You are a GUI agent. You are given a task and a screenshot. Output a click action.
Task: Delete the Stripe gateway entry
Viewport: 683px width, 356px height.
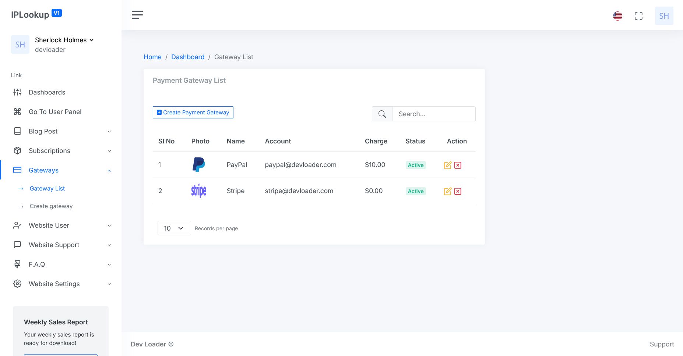point(458,191)
